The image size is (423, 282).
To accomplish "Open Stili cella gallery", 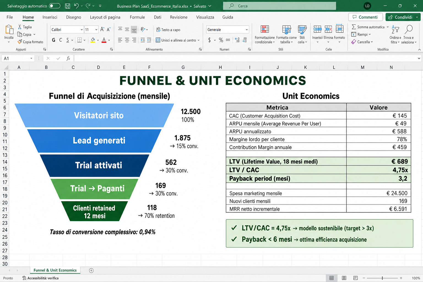I will 302,34.
